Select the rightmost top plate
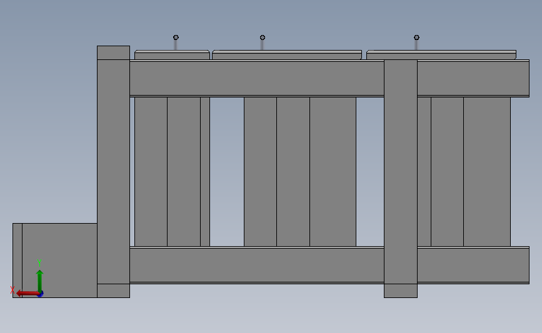Screen dimensions: 542x333 [441, 55]
